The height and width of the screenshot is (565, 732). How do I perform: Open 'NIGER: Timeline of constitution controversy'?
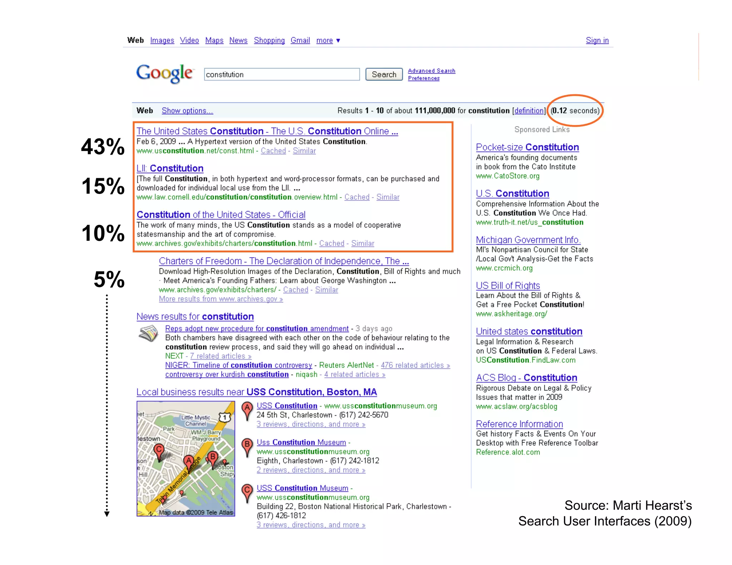pyautogui.click(x=239, y=365)
